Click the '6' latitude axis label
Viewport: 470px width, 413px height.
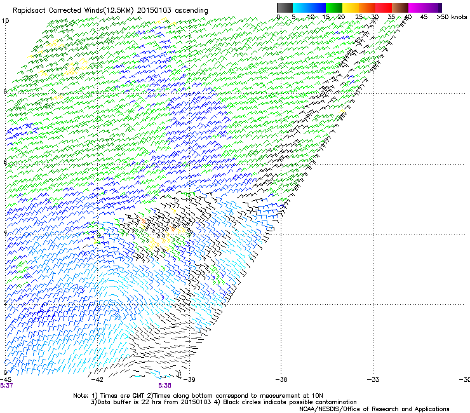(x=5, y=162)
